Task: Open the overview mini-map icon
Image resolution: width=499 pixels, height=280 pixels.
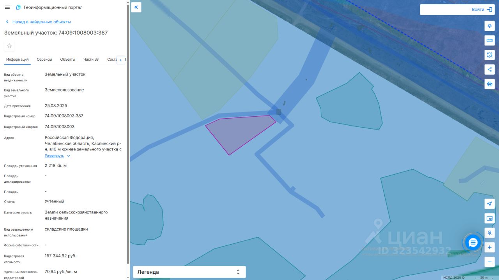Action: click(490, 218)
